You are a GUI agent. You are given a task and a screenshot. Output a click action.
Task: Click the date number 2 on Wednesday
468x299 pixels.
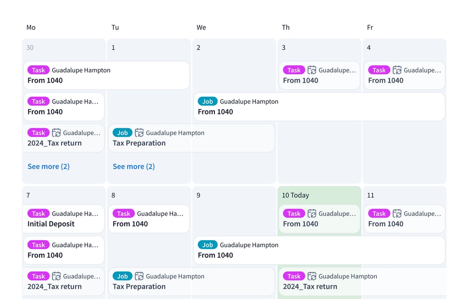(198, 47)
